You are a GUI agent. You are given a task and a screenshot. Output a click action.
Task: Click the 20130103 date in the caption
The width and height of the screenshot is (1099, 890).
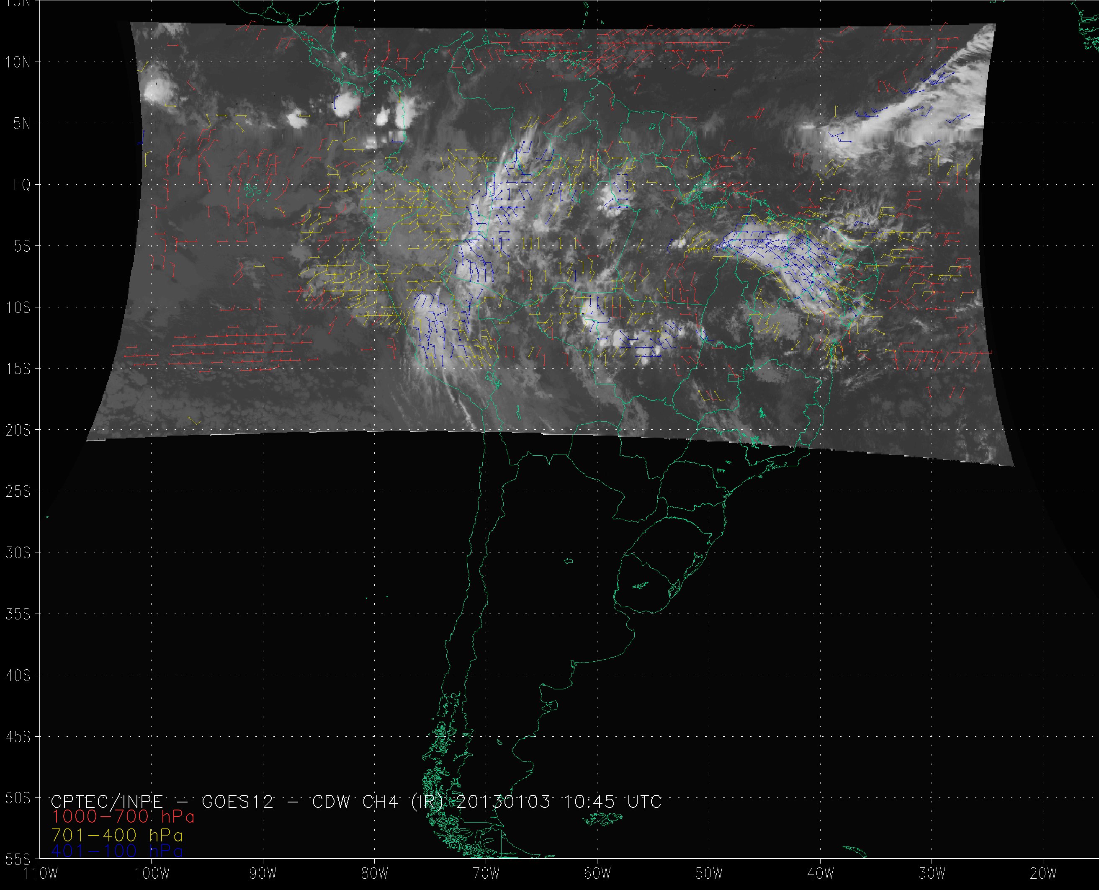tap(503, 801)
